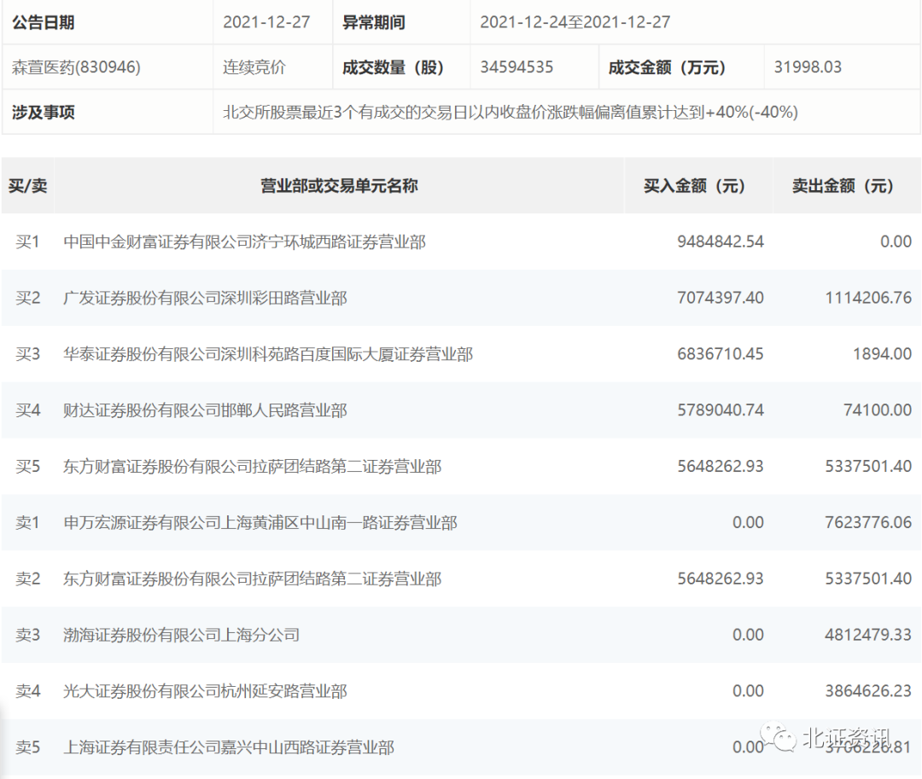Select 光大证券杭州延安路营业部 name
Image resolution: width=922 pixels, height=779 pixels.
[205, 691]
